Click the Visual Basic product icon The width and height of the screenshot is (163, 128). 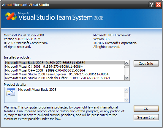click(11, 92)
